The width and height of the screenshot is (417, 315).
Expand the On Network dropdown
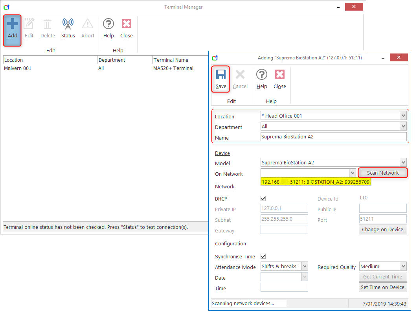coord(353,173)
